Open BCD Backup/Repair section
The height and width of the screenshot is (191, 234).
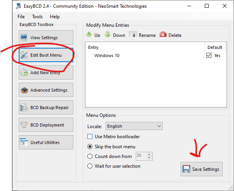click(46, 108)
